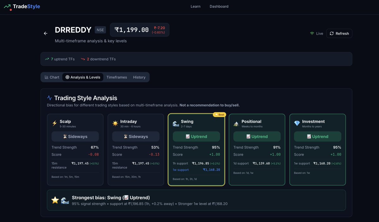This screenshot has height=222, width=379.
Task: Click the TradeStyle logo icon
Action: point(8,7)
